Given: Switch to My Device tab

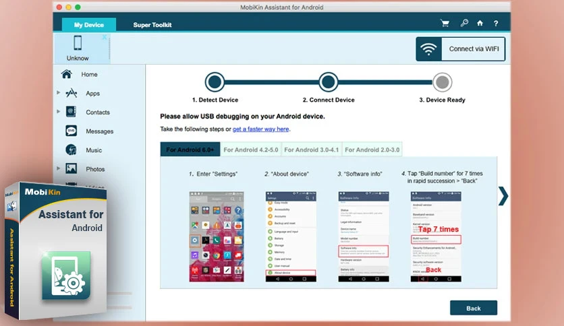Looking at the screenshot, I should point(89,25).
